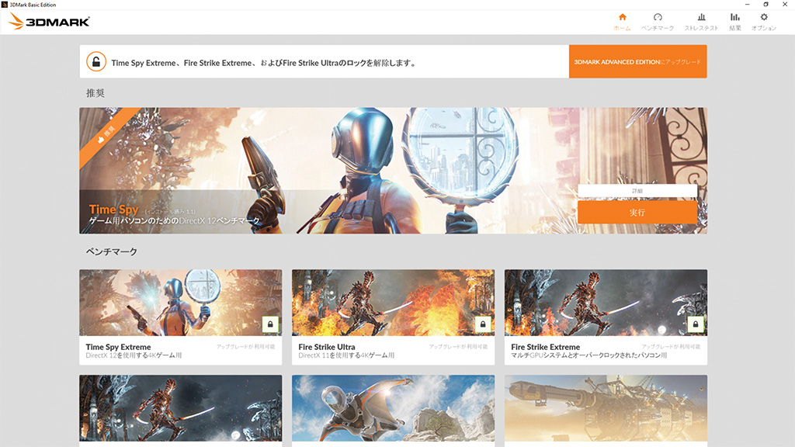Click the 3DMark app icon in the title bar
The image size is (795, 447).
click(5, 4)
